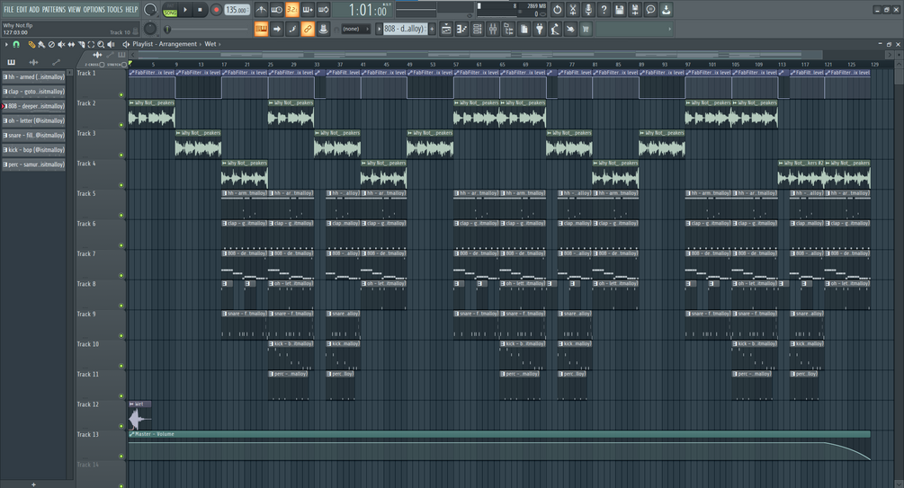Open PATTERNS menu

[54, 9]
